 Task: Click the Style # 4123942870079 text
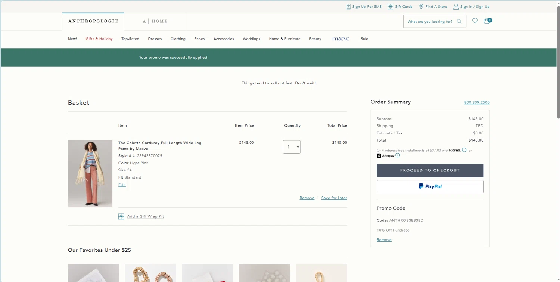pos(140,156)
